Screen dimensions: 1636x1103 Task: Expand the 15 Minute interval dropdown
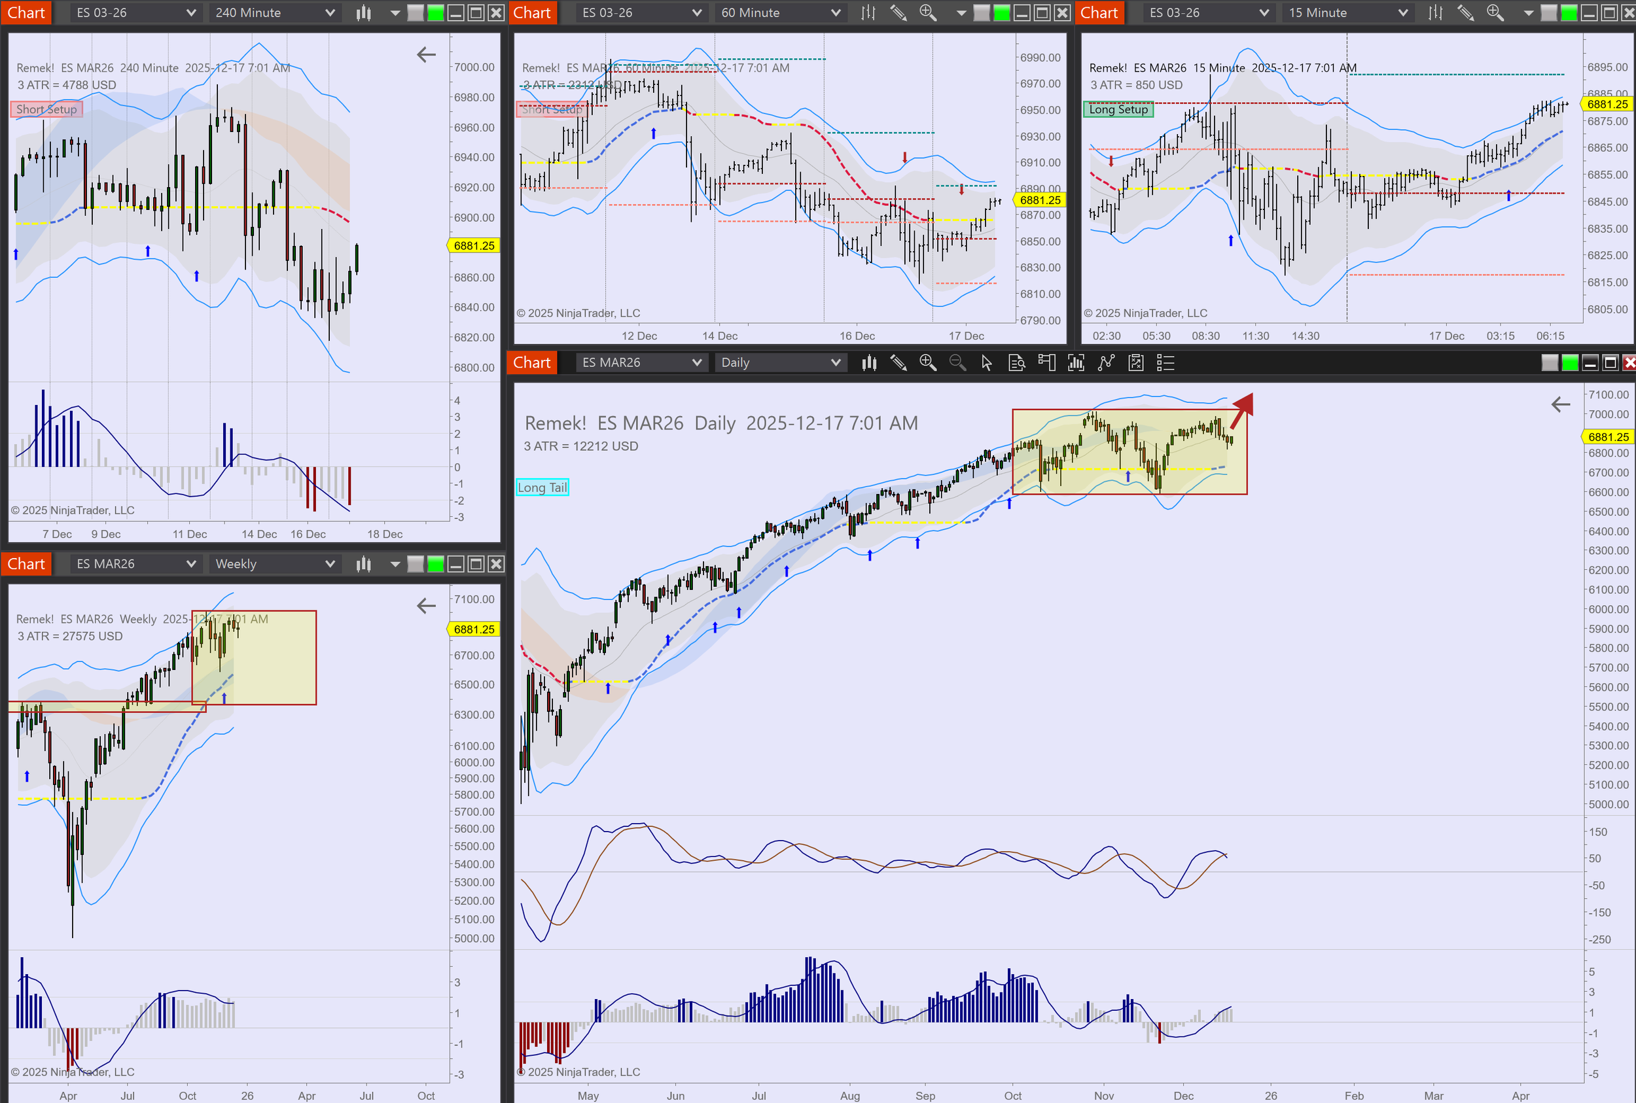[x=1347, y=12]
